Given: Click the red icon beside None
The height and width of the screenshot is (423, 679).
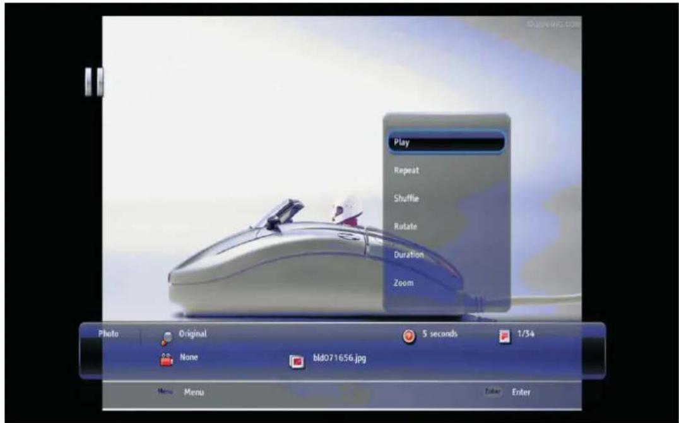Looking at the screenshot, I should coord(167,359).
